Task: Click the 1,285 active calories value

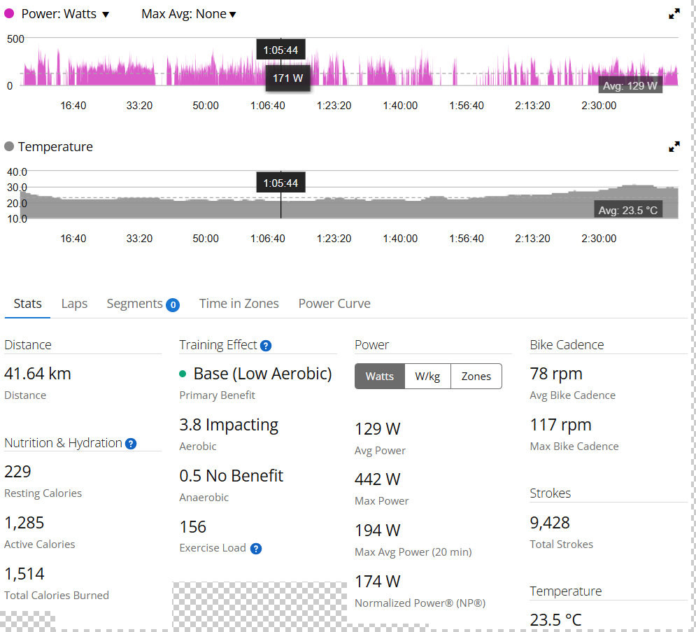Action: 24,523
